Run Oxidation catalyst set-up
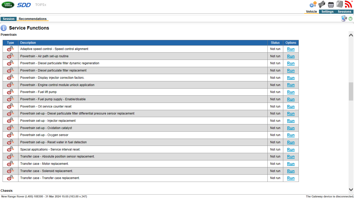The image size is (354, 199). tap(291, 128)
